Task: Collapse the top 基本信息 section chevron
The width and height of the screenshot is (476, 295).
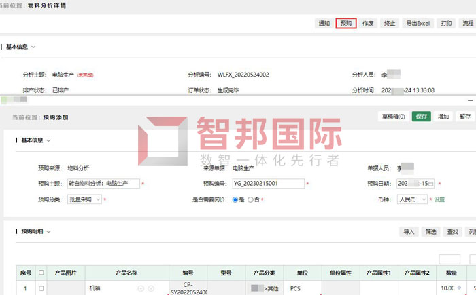Action: click(34, 47)
